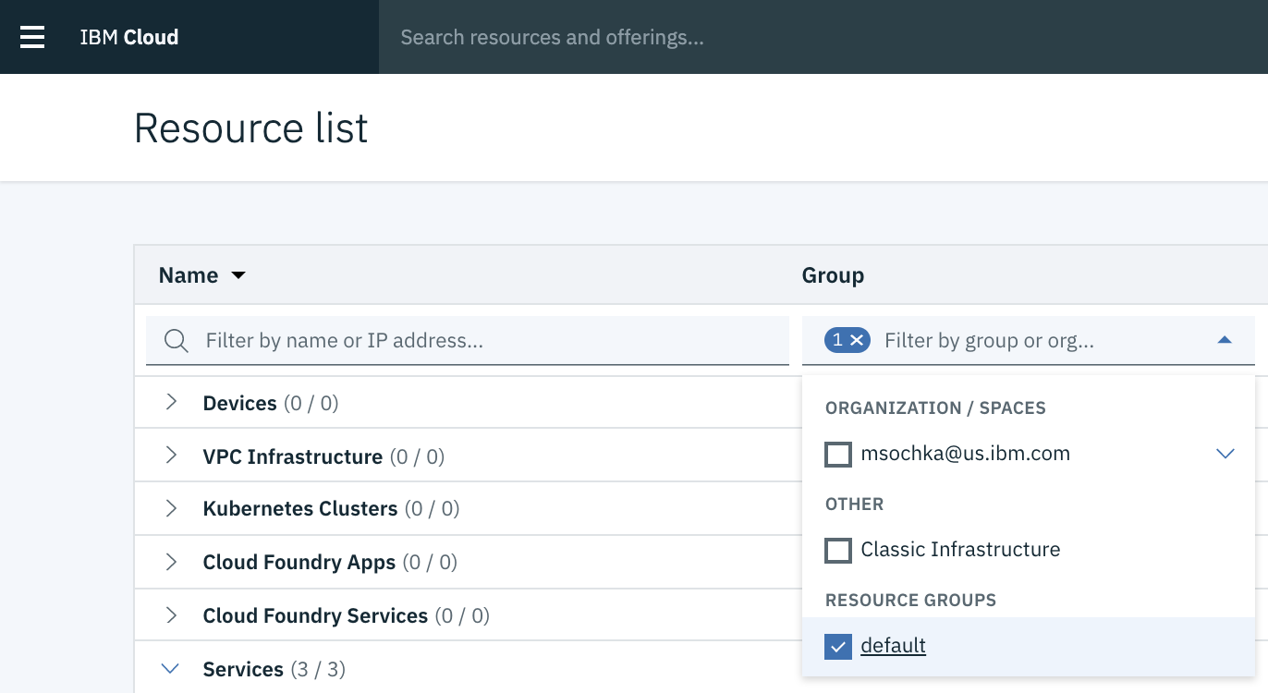1268x693 pixels.
Task: Open the hamburger navigation menu
Action: [32, 37]
